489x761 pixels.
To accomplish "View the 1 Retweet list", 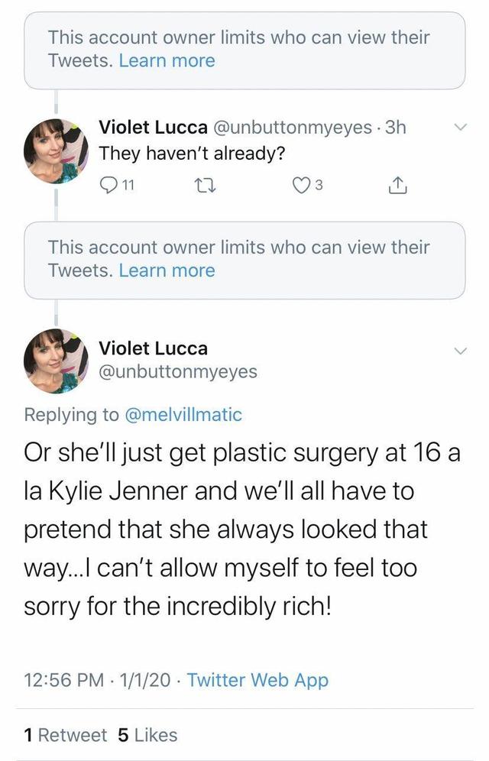I will [66, 735].
